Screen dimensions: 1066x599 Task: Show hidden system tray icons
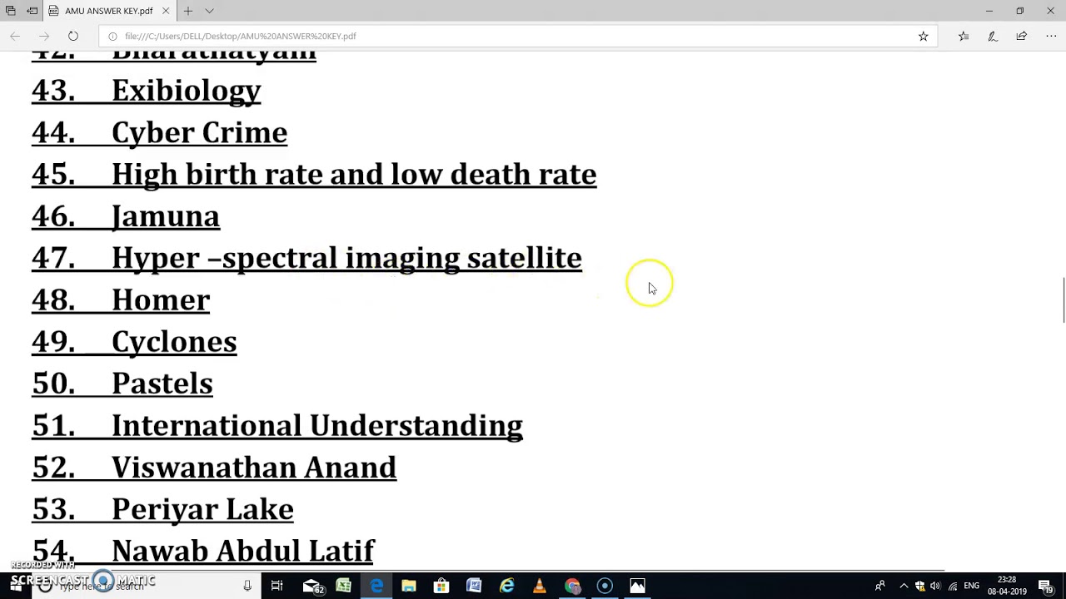[904, 587]
